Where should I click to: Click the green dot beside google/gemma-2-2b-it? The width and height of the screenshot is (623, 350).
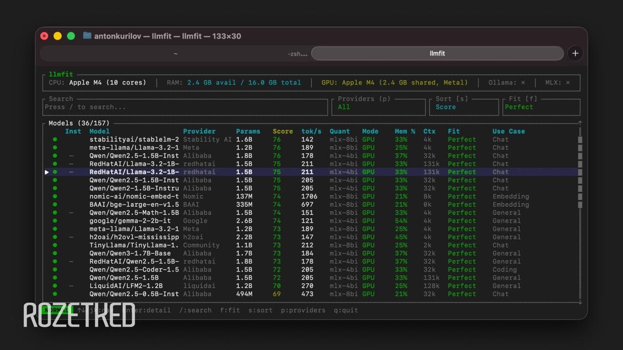pyautogui.click(x=55, y=221)
